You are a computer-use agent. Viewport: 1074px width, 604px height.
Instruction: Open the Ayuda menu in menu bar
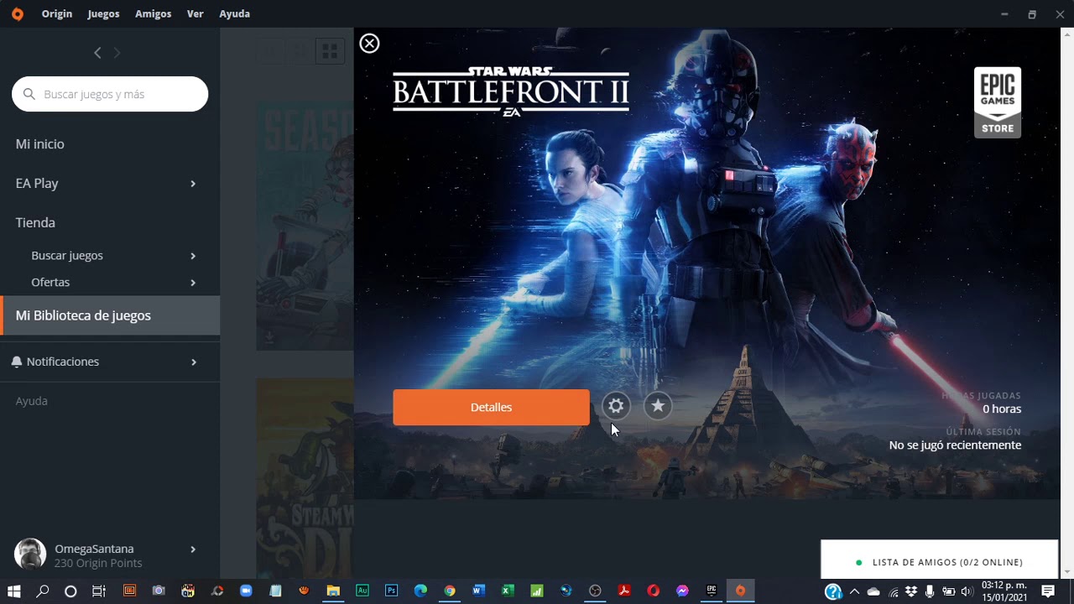[234, 13]
